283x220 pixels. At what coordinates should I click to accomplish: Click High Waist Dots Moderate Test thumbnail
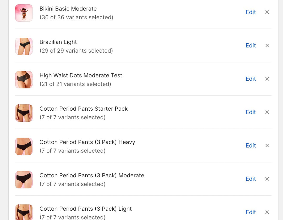(24, 80)
